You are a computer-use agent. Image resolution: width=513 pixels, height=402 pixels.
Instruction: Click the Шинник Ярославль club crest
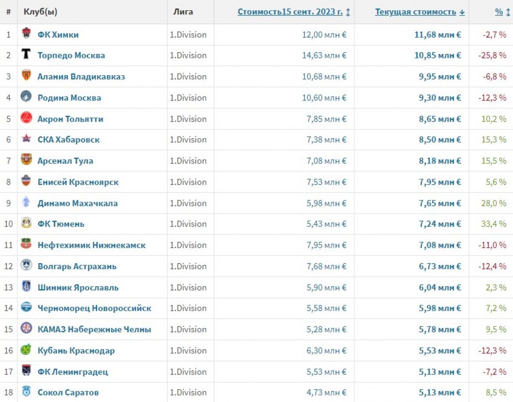coord(26,287)
